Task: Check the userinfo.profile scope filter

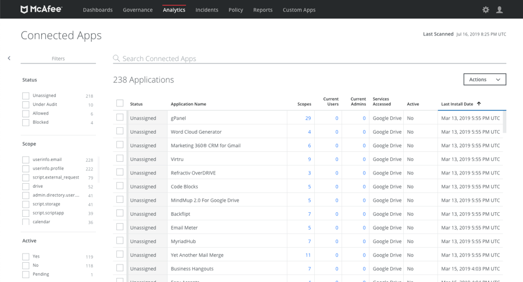Action: [26, 169]
